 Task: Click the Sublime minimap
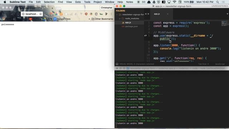[225, 24]
